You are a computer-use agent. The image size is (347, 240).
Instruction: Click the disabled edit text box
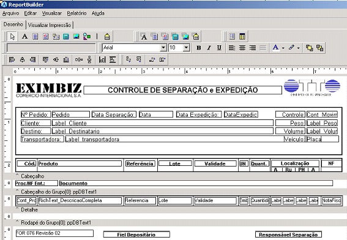(x=51, y=48)
